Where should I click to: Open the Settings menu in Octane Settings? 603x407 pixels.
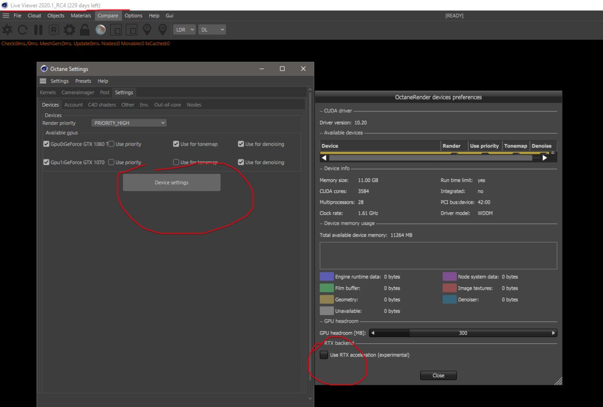pyautogui.click(x=60, y=81)
